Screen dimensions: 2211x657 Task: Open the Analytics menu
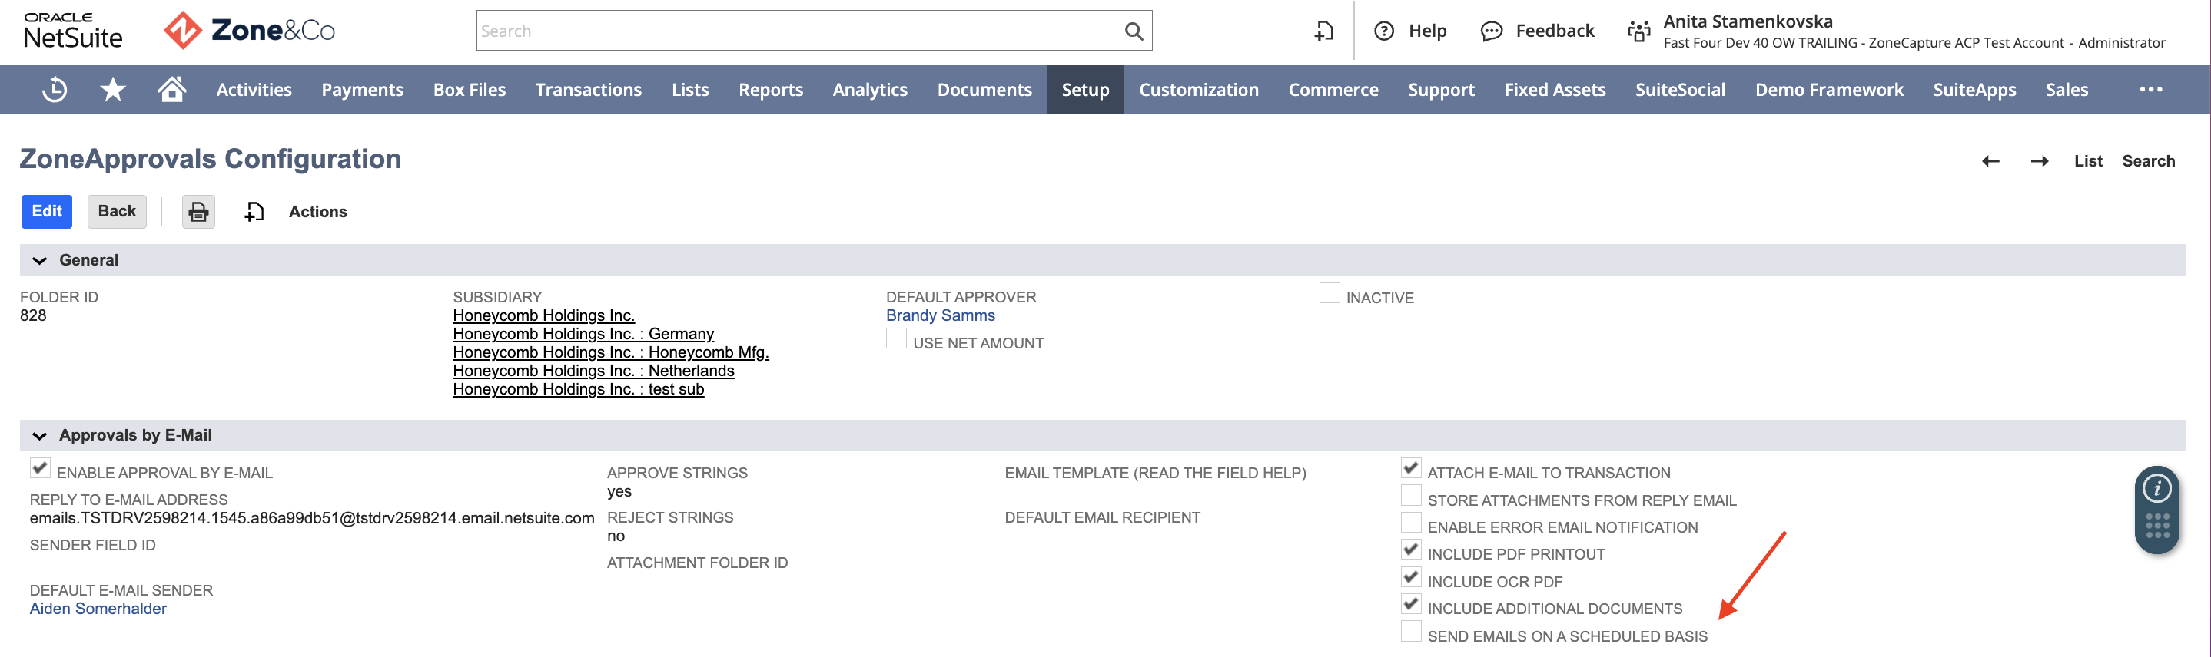pos(869,89)
